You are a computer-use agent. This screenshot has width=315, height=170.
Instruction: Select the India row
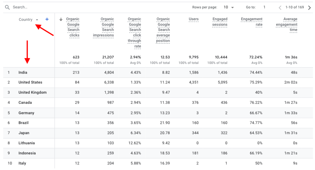tap(23, 72)
